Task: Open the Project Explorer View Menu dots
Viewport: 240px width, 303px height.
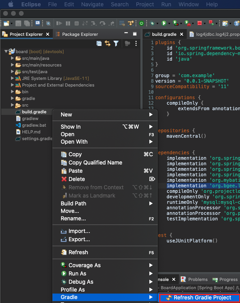Action: coord(136,43)
